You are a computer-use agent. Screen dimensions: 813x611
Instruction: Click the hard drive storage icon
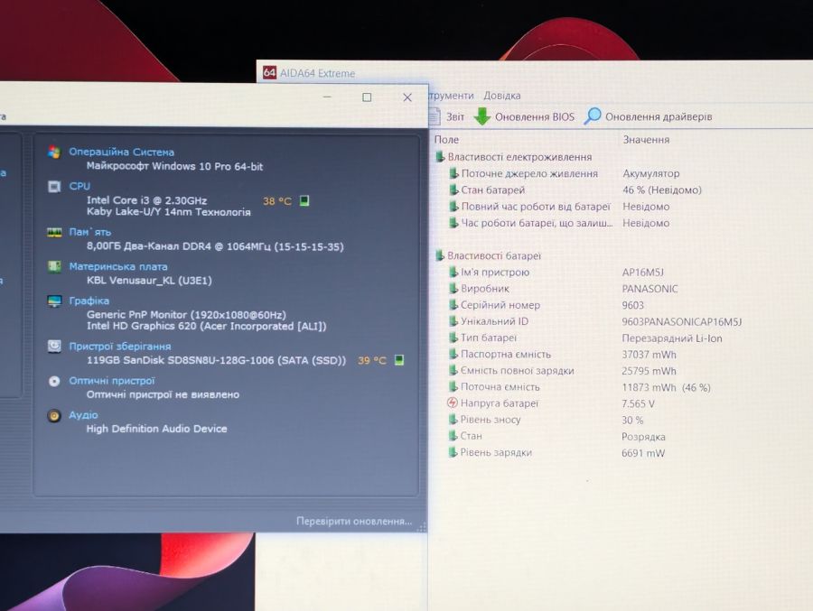tap(54, 347)
